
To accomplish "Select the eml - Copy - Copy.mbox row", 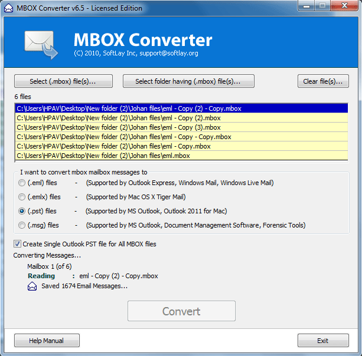I will [123, 137].
